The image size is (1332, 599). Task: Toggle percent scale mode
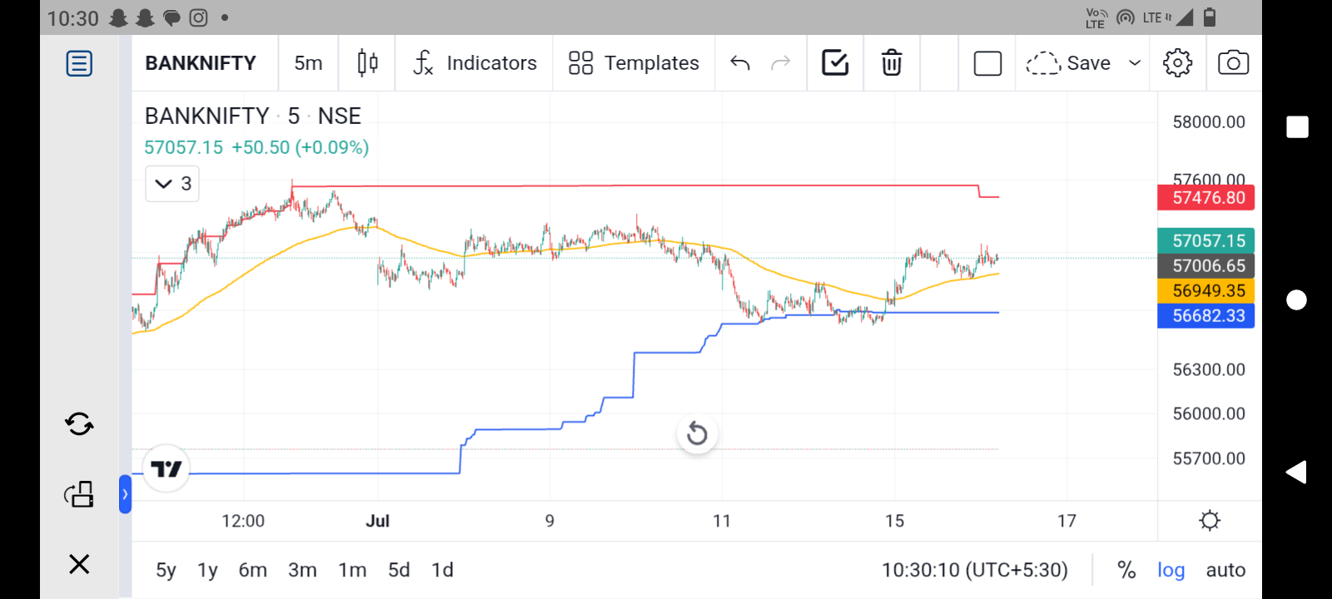point(1126,570)
